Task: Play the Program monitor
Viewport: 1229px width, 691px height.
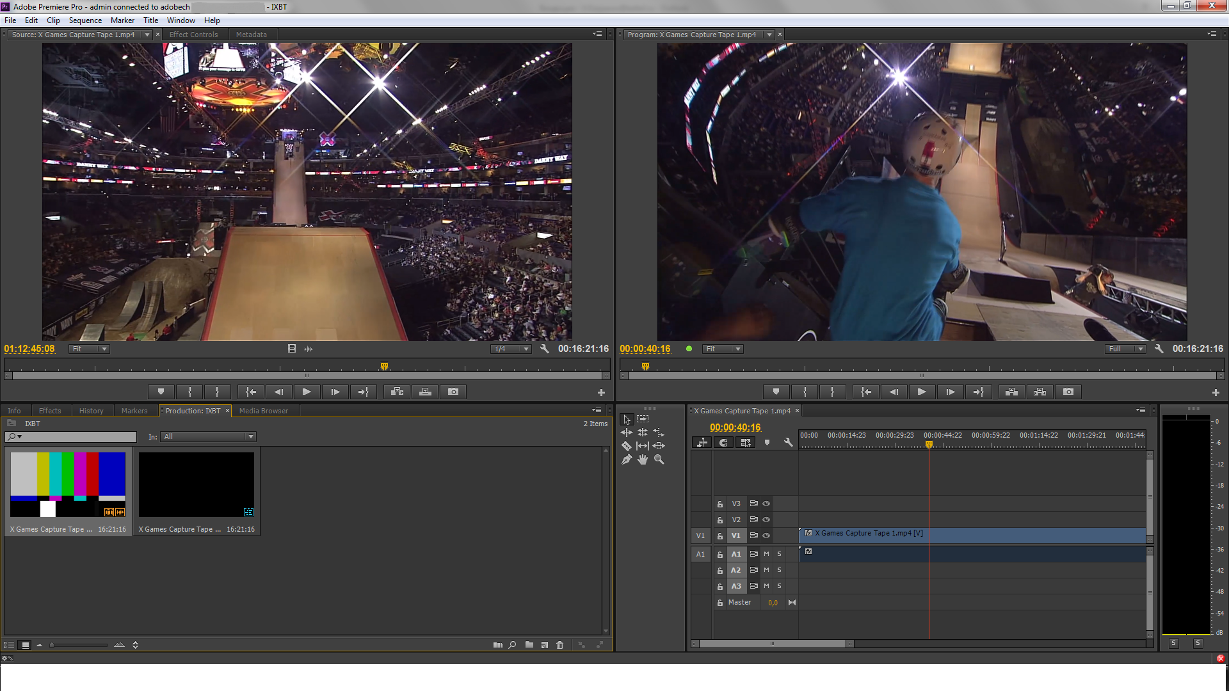Action: click(922, 392)
